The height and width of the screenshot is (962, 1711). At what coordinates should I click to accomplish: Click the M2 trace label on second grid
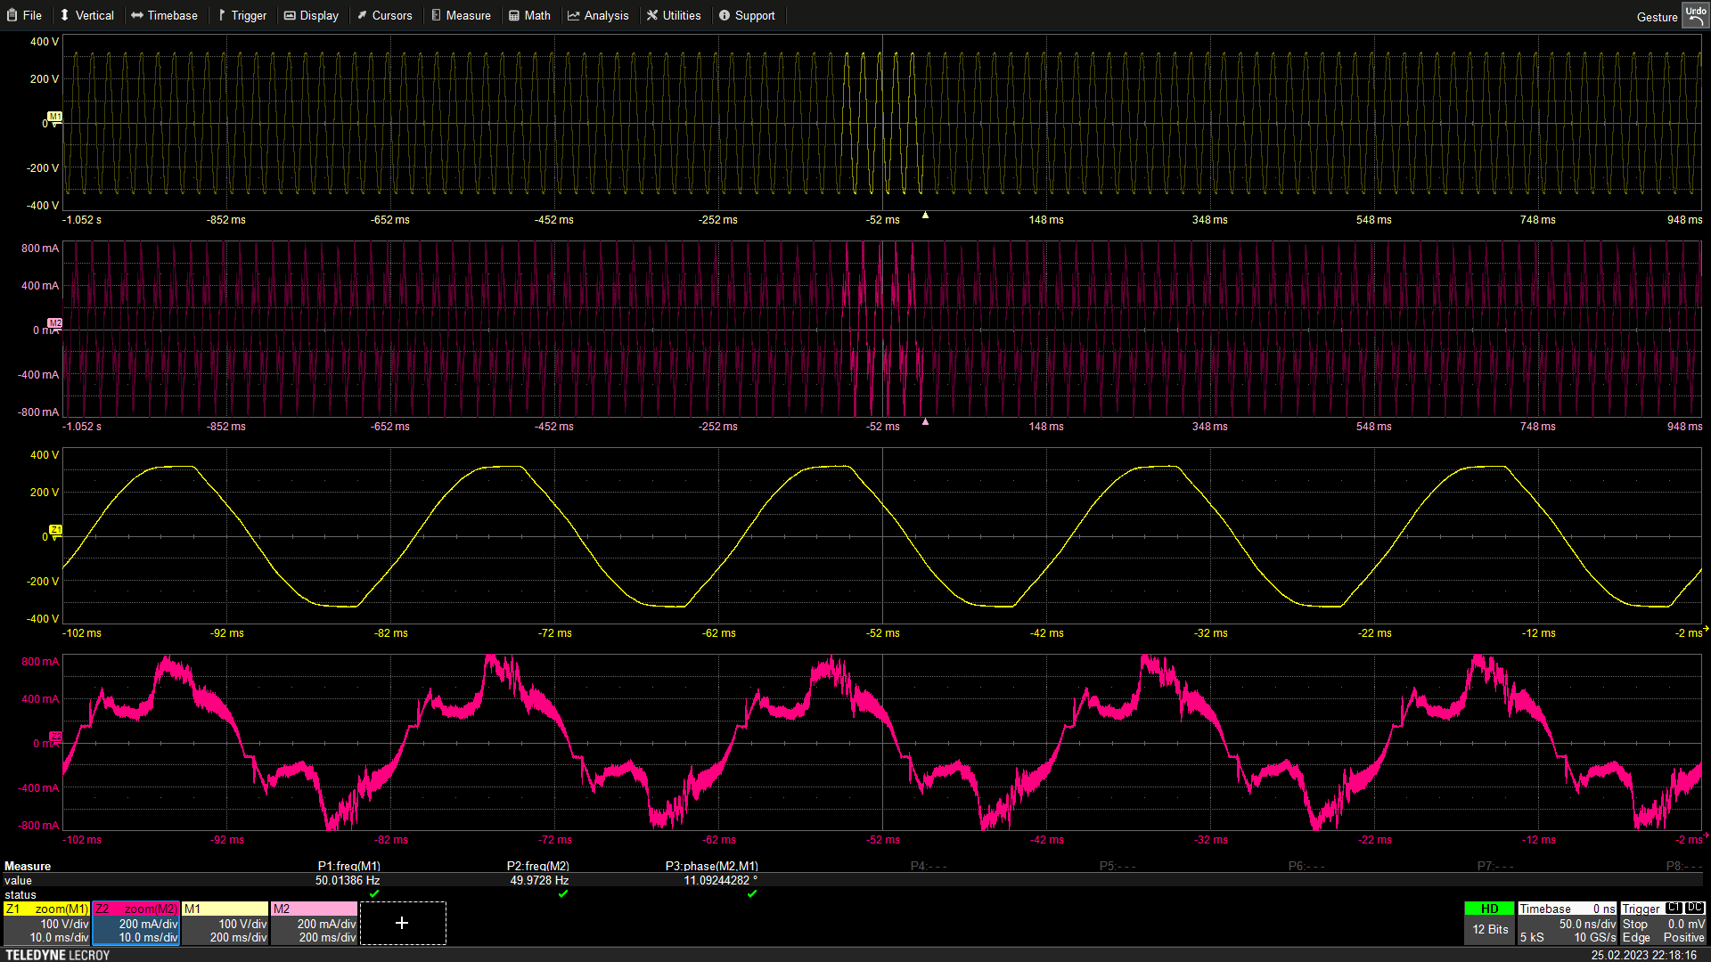pos(54,323)
